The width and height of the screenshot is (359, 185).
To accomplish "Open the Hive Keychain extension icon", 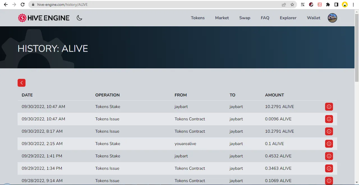I will click(x=311, y=4).
